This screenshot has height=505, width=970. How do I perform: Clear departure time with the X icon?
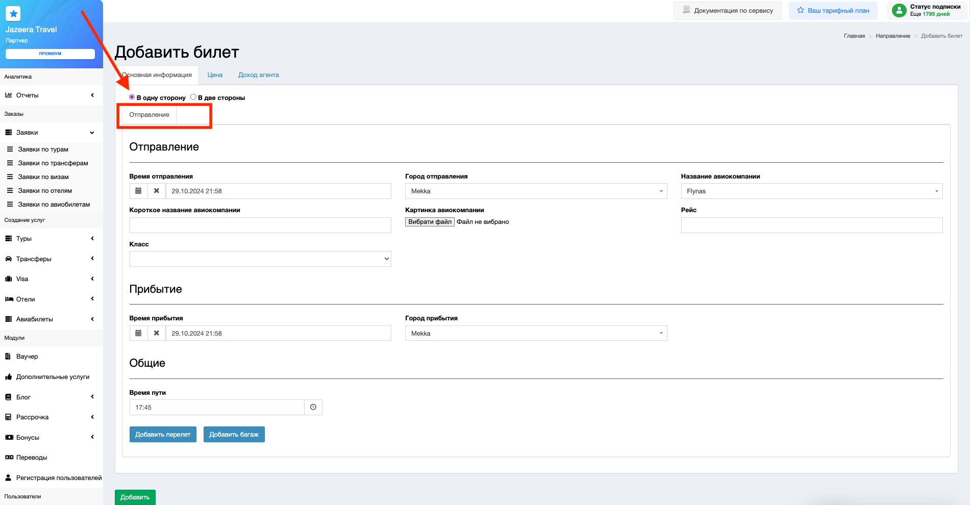point(157,191)
